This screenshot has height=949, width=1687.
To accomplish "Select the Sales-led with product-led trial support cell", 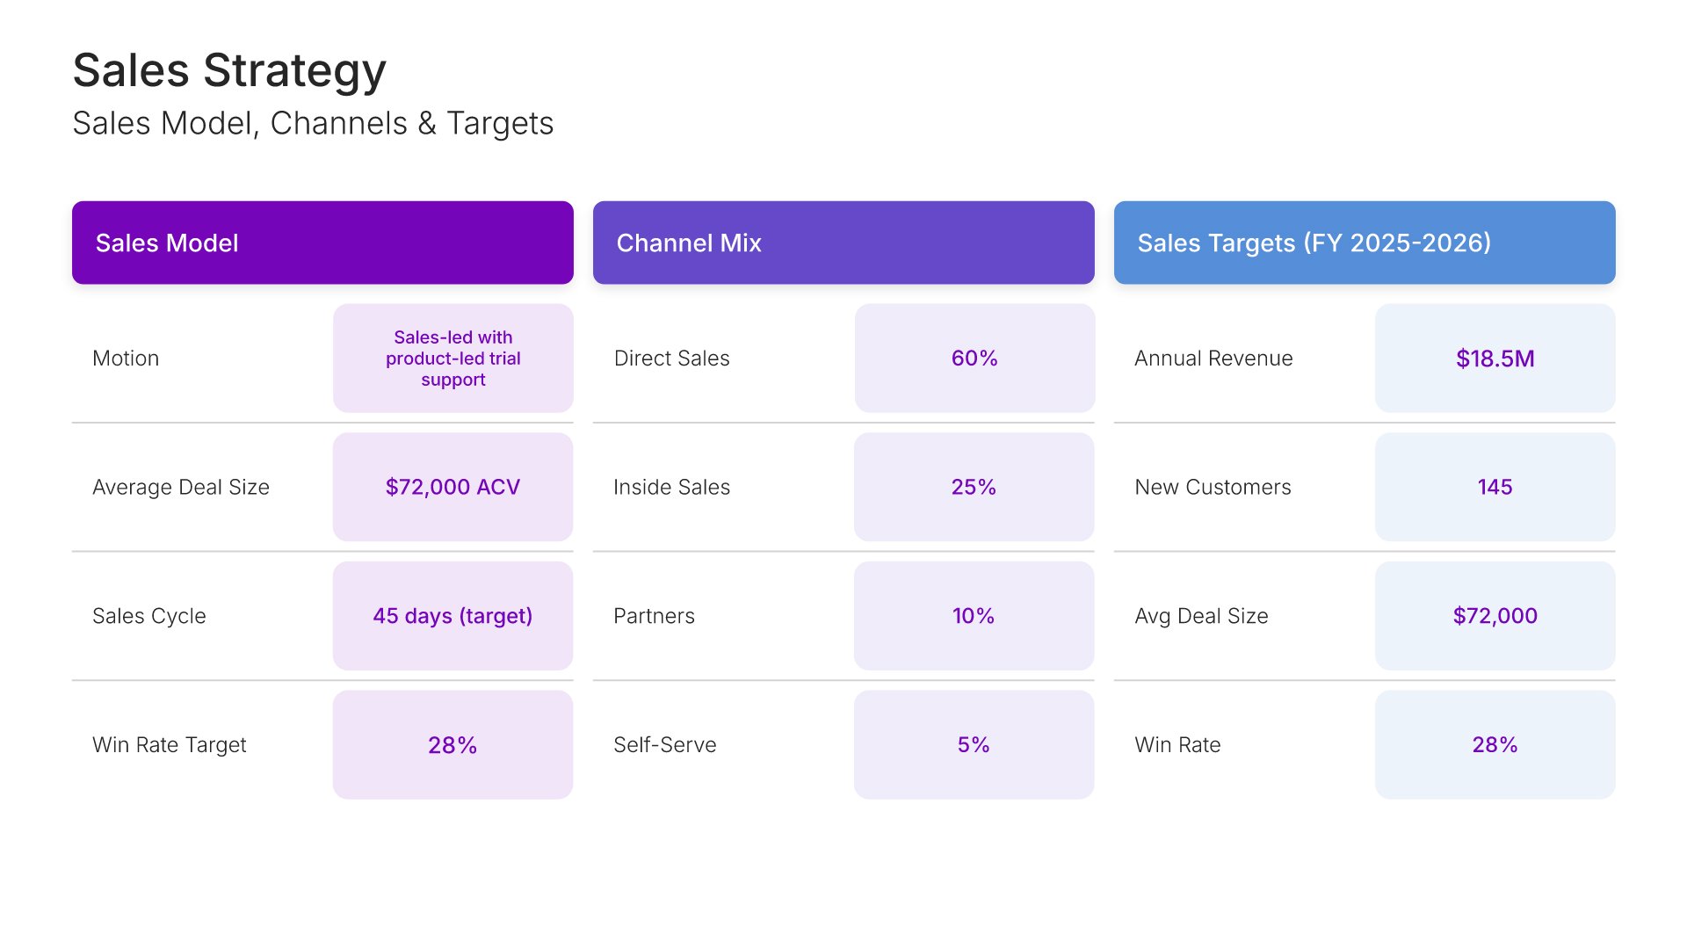I will [x=453, y=359].
